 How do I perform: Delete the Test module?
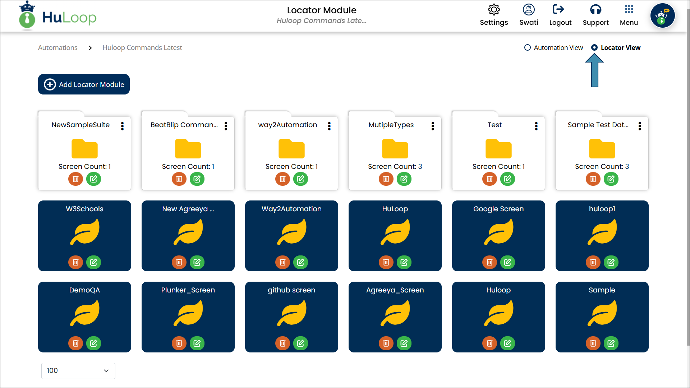pyautogui.click(x=489, y=179)
